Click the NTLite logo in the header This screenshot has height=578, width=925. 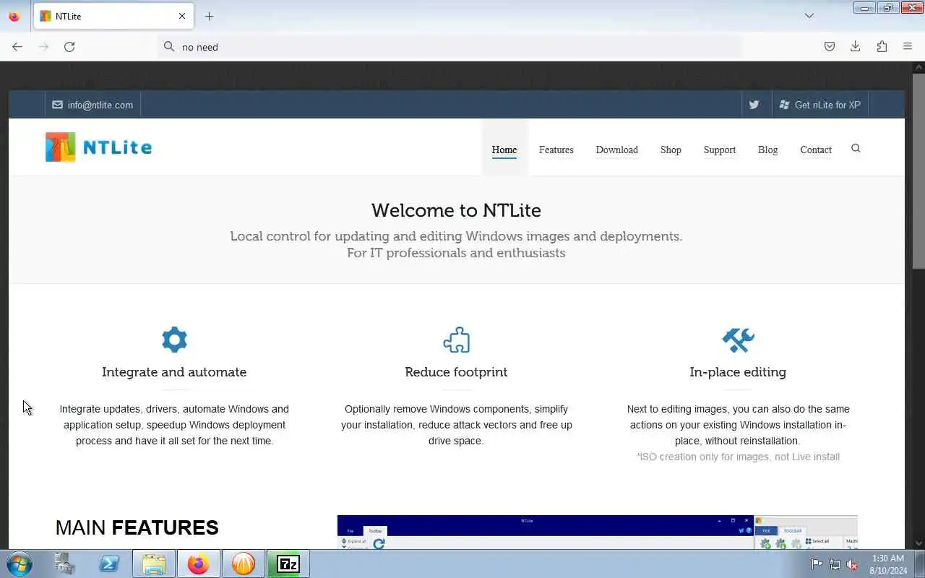coord(99,147)
